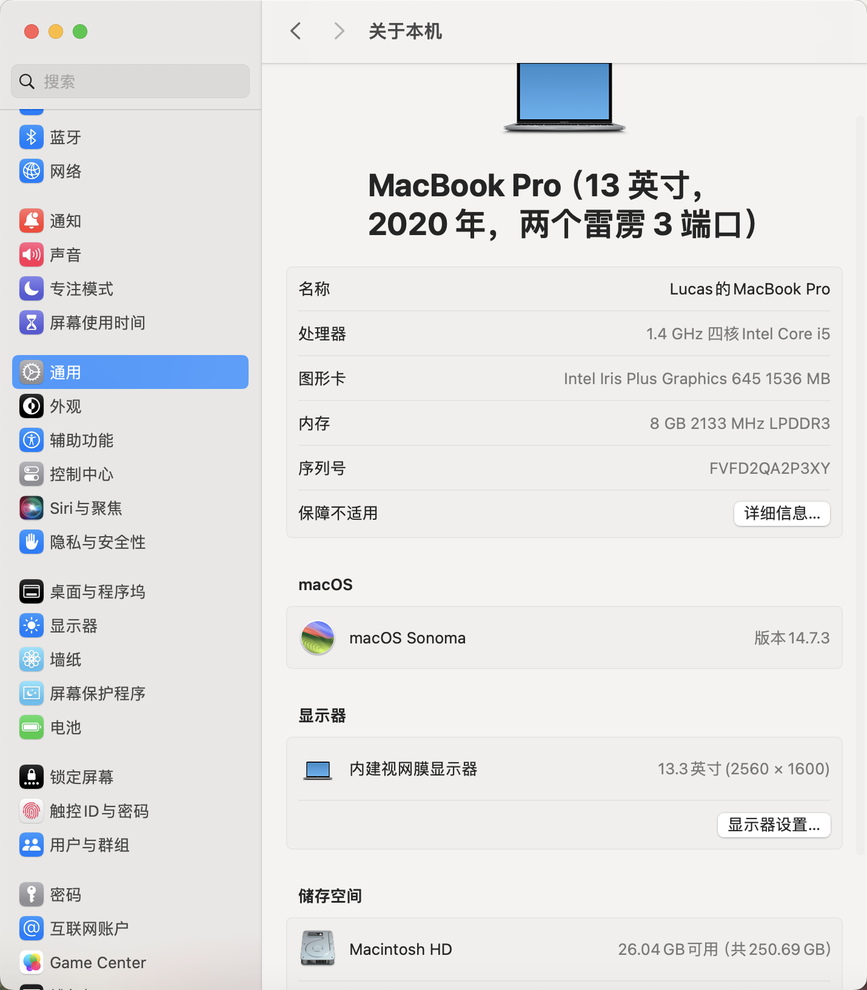Image resolution: width=867 pixels, height=990 pixels.
Task: Click the 内建视网膜显示器 label
Action: 413,769
